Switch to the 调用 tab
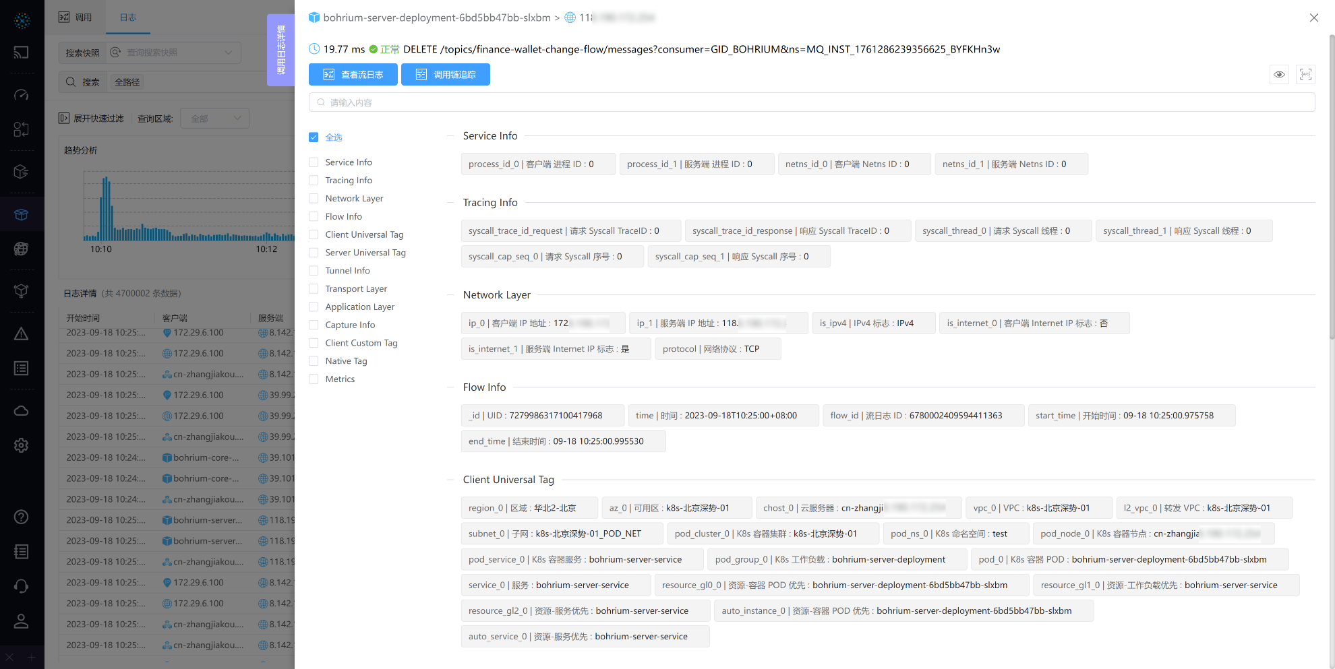 click(x=76, y=18)
